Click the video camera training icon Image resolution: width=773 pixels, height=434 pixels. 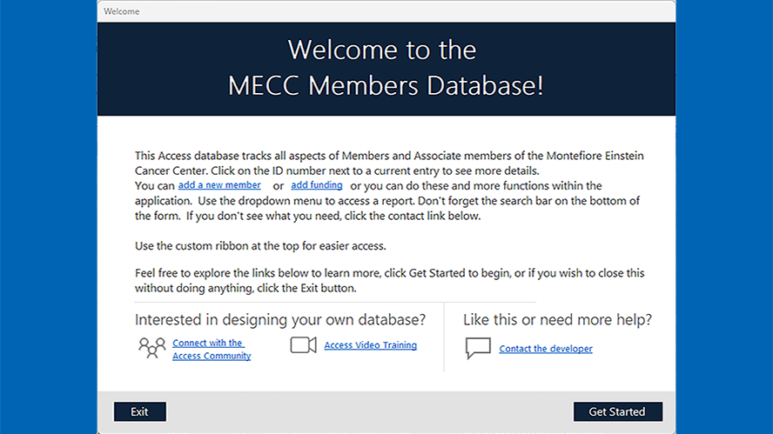coord(303,345)
